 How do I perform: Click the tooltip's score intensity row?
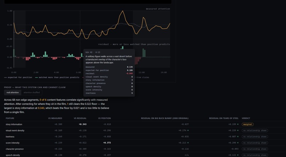(109, 90)
